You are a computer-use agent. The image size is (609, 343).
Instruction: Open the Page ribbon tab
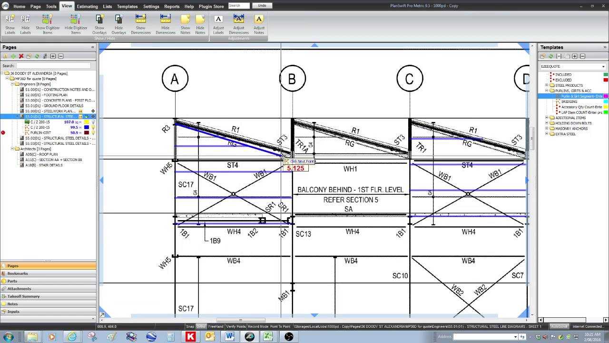[36, 6]
